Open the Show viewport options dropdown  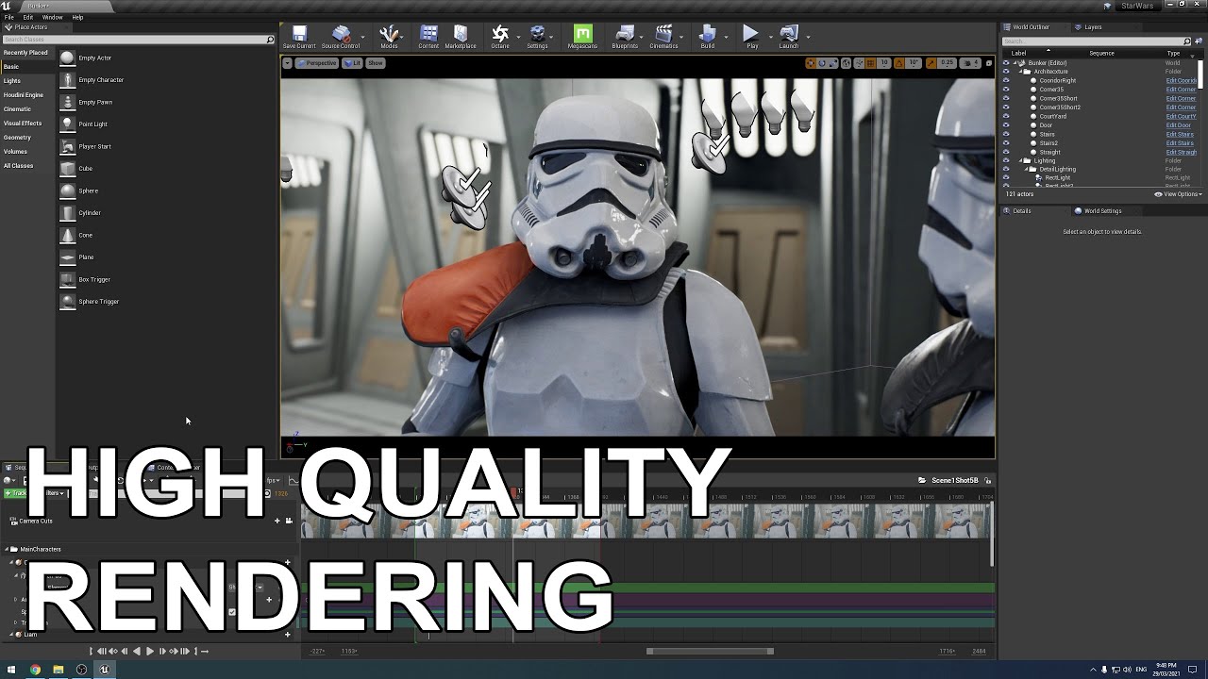click(x=375, y=63)
